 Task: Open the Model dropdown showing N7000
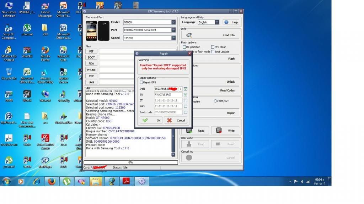(173, 22)
